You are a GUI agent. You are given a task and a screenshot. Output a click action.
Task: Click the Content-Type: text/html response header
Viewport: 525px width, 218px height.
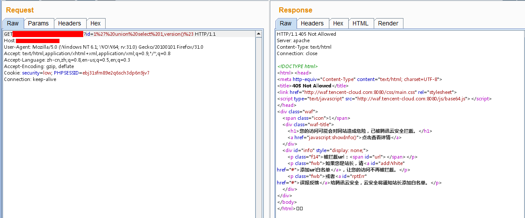[304, 47]
